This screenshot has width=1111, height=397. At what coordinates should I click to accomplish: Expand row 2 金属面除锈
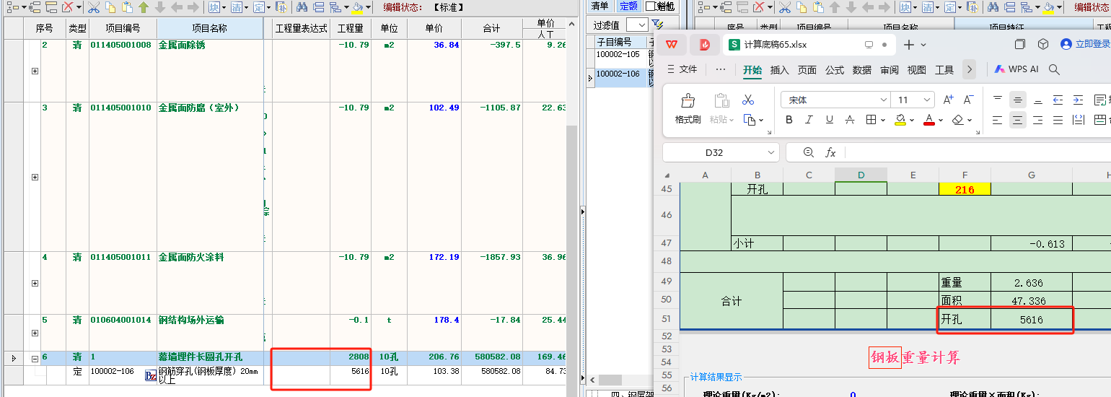[x=35, y=71]
